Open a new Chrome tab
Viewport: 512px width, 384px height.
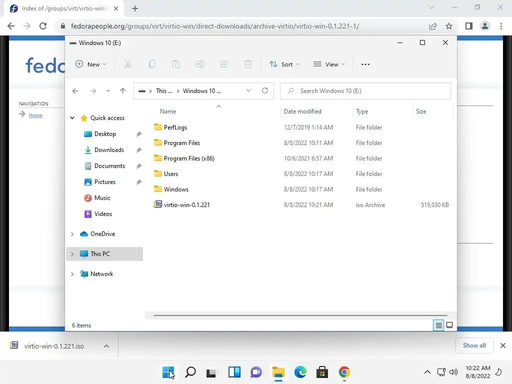[x=135, y=8]
